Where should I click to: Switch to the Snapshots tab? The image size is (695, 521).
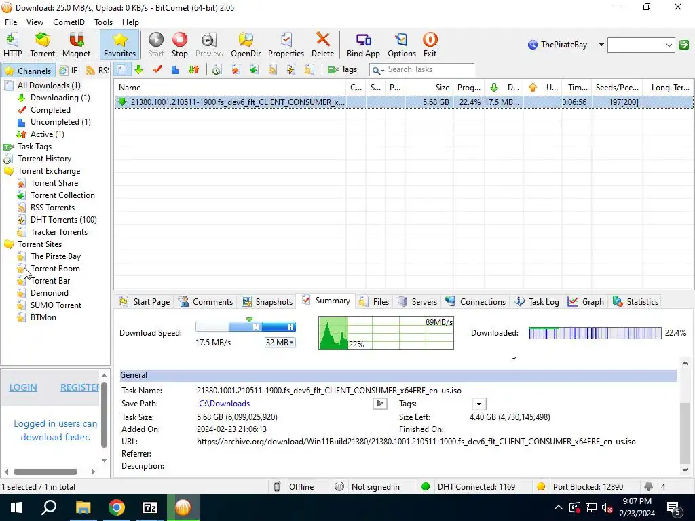[x=267, y=302]
